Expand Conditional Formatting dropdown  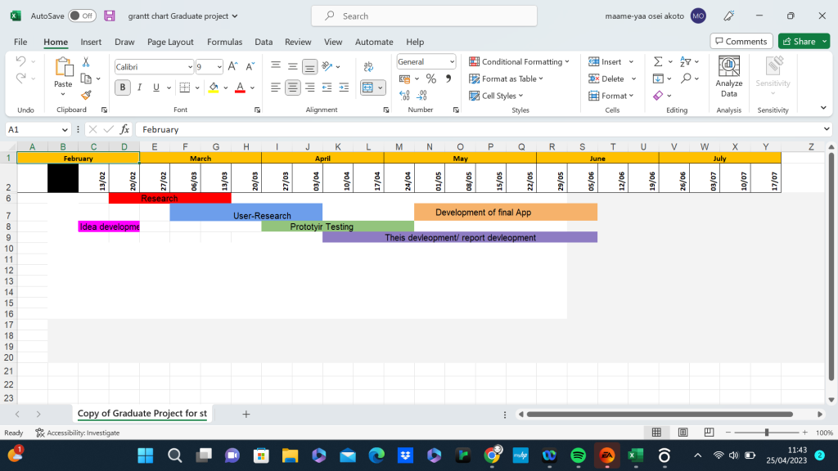[x=567, y=62]
